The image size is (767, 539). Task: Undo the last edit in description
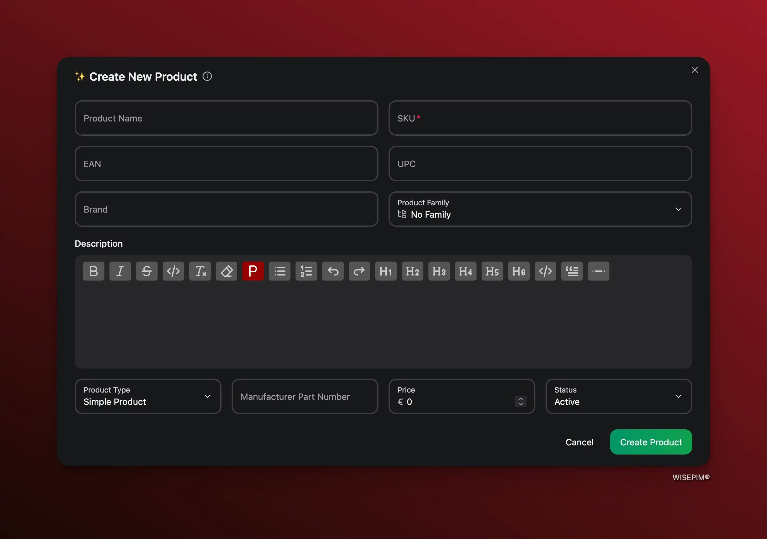(333, 271)
